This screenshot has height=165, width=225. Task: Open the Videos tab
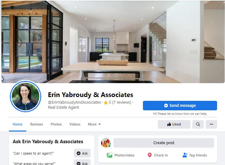[75, 124]
